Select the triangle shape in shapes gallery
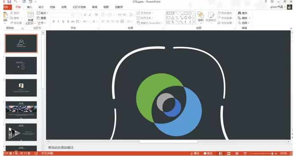Screen dimensions: 296x156 click(173, 18)
